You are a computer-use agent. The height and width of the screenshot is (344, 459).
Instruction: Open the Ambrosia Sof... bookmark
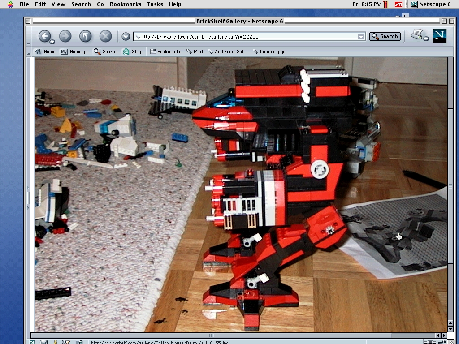(x=228, y=52)
